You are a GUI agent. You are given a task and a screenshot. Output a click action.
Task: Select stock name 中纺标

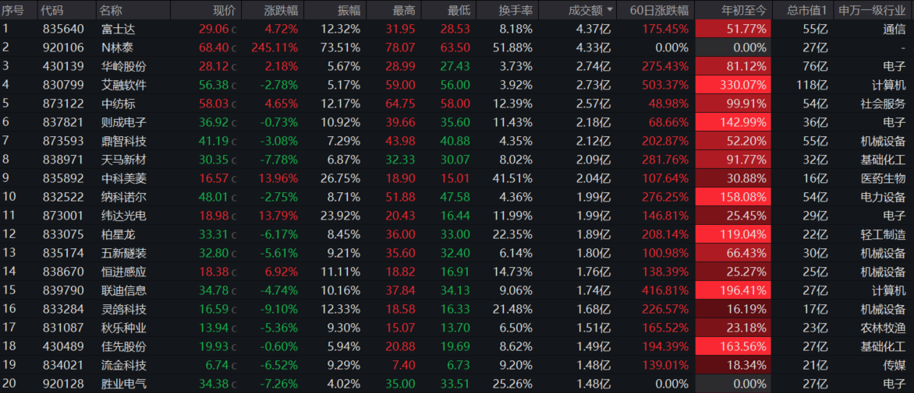pos(117,104)
